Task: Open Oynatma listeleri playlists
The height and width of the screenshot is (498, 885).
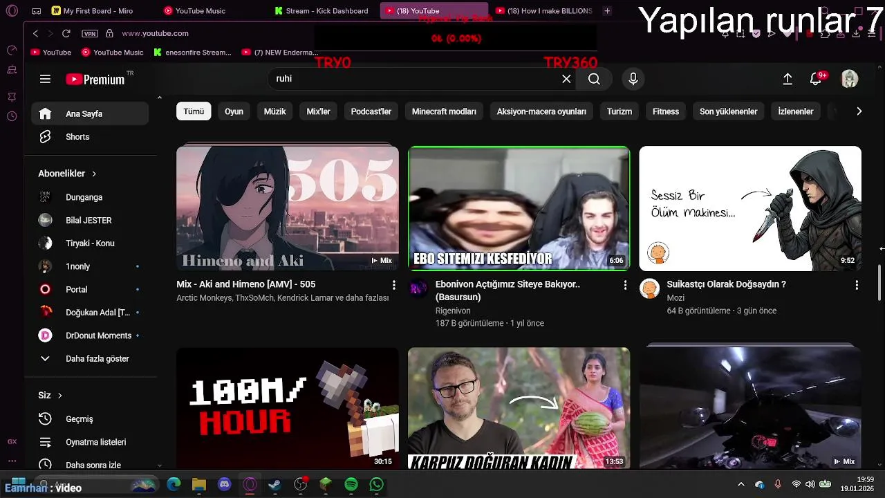Action: tap(90, 442)
